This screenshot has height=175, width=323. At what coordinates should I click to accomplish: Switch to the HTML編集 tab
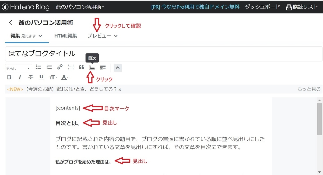(x=66, y=36)
